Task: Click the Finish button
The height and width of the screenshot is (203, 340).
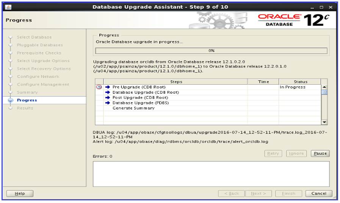Action: point(288,194)
